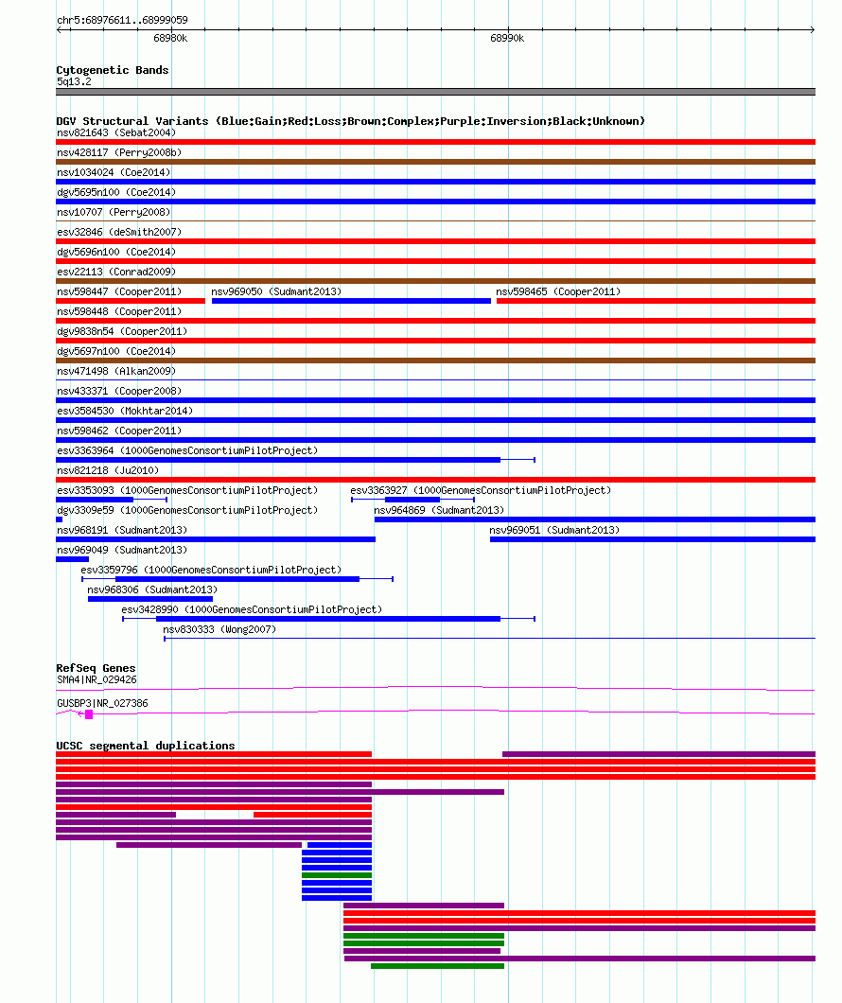Click the chr5:68976611..68999059 coordinate label
This screenshot has width=842, height=1003.
(122, 20)
